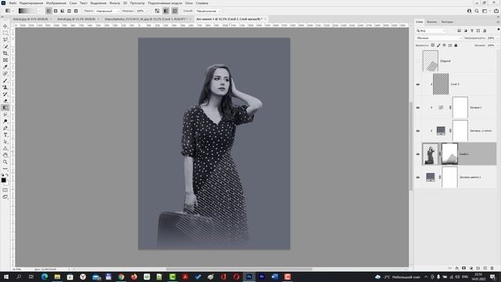Select the Lasso tool
Screen dimensions: 501x282
(5, 40)
